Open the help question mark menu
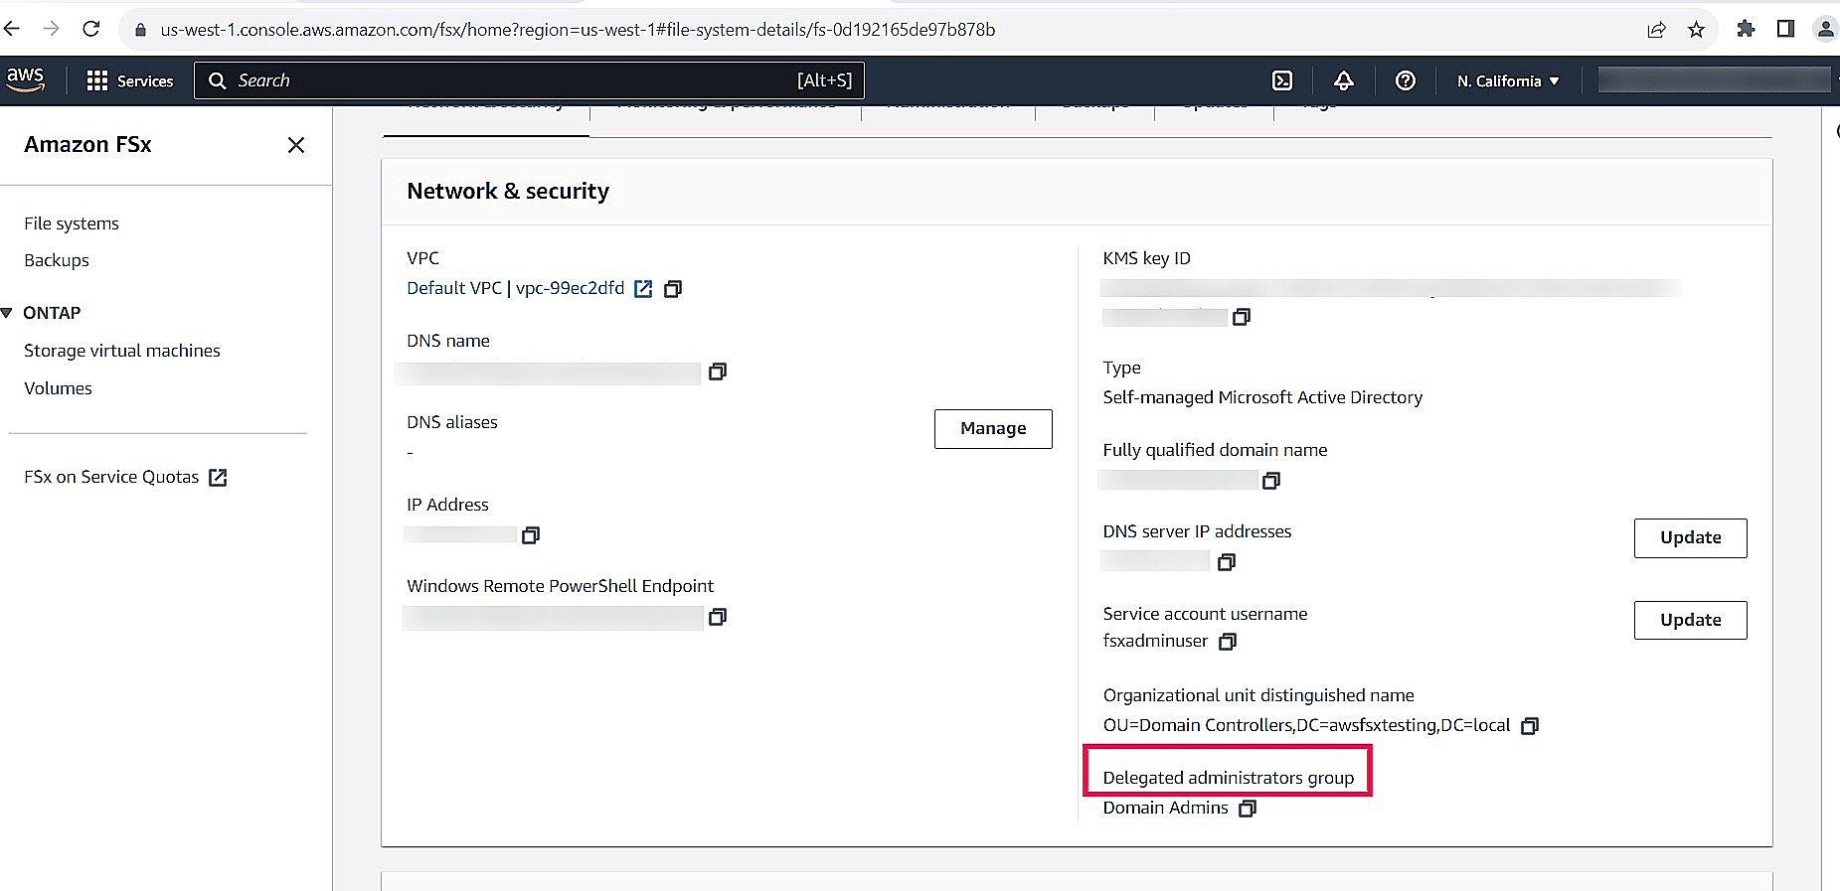 click(x=1406, y=80)
